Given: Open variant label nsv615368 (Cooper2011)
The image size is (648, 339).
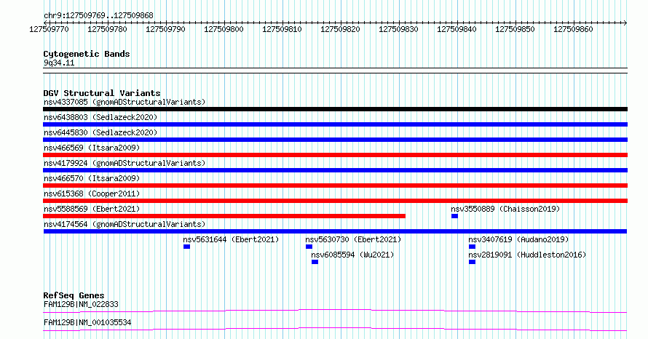Looking at the screenshot, I should pos(92,194).
